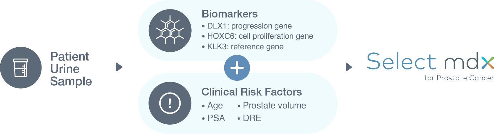Click the DRE risk factor item
This screenshot has height=134, width=494.
point(249,118)
